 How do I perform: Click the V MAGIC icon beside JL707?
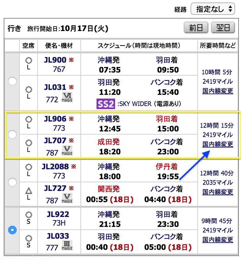pyautogui.click(x=67, y=150)
